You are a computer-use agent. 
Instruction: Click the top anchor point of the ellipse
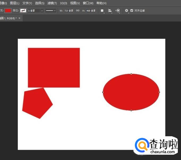[131, 74]
